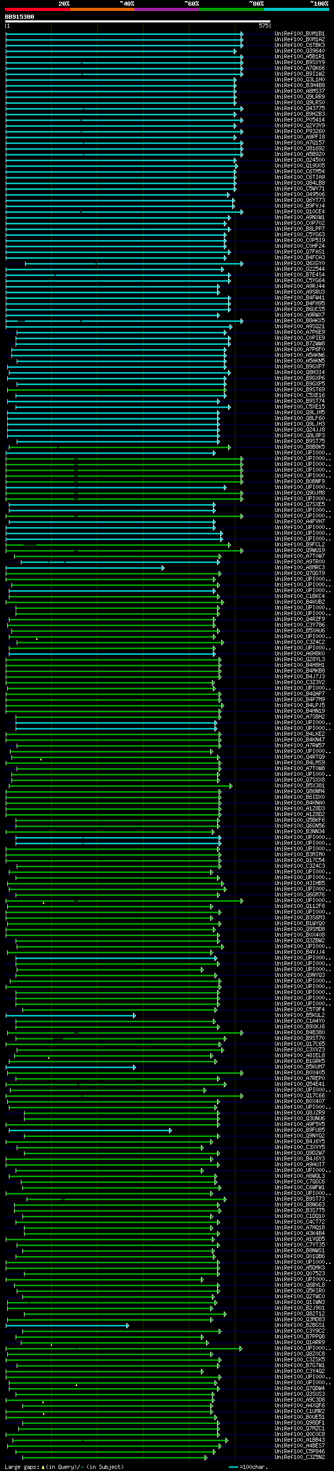Select hit label UniRef100_A7QK66
Screen dimensions: 334x1471
pos(300,68)
